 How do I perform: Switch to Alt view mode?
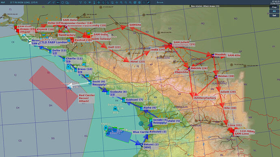pos(274,11)
